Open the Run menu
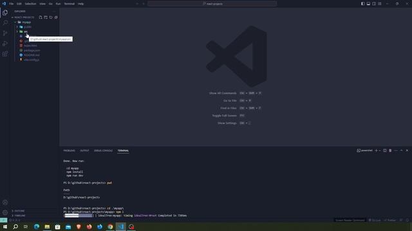This screenshot has width=412, height=231. (58, 4)
